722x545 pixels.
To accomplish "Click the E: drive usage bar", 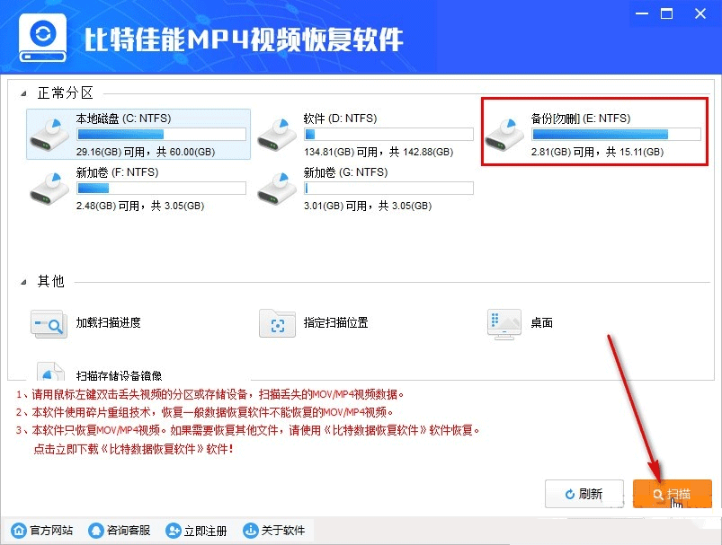I will (616, 135).
